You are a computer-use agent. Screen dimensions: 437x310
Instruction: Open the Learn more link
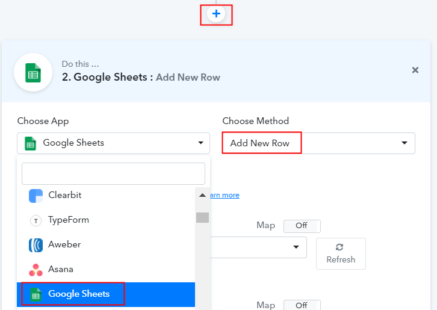[224, 195]
